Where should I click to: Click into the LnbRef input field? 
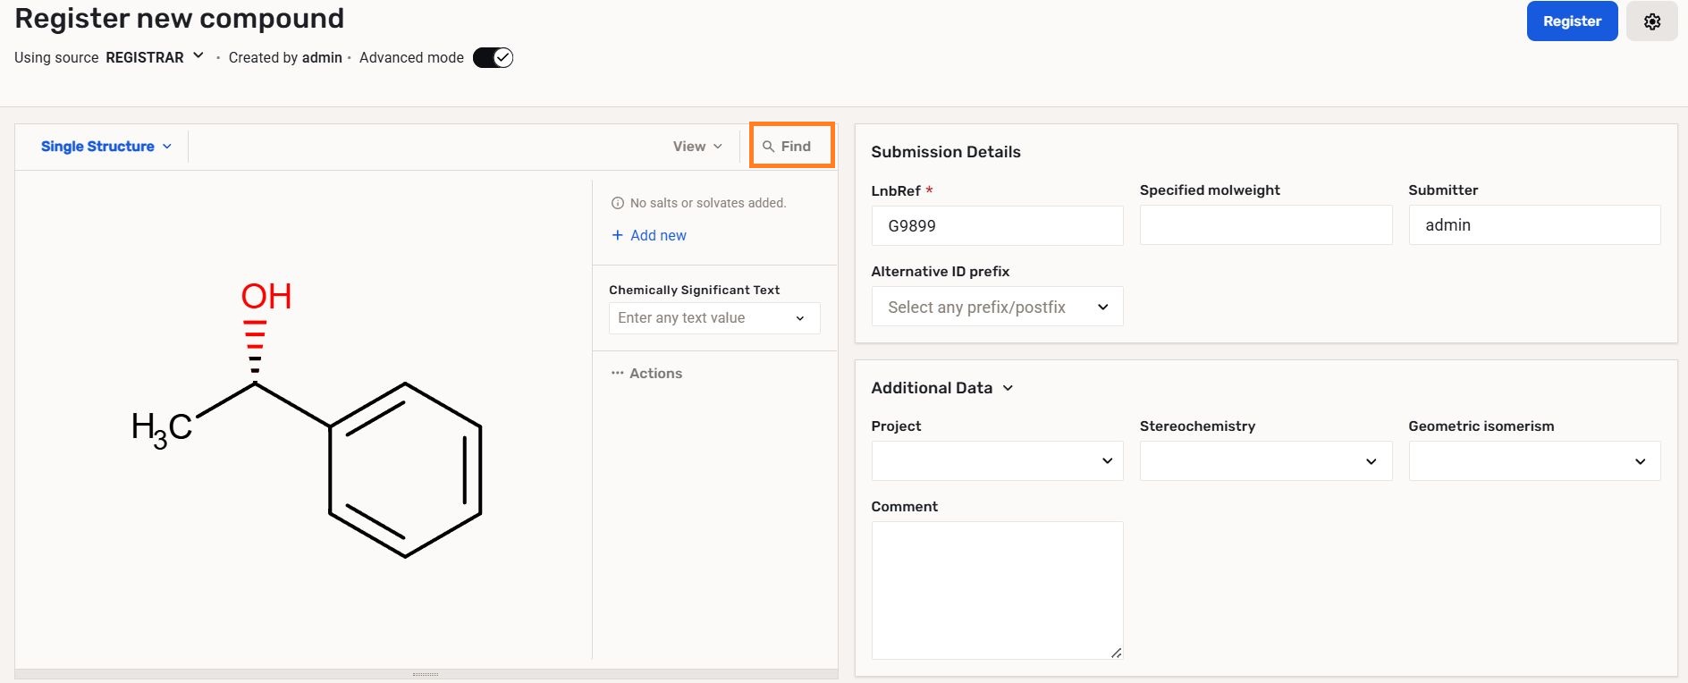point(997,226)
